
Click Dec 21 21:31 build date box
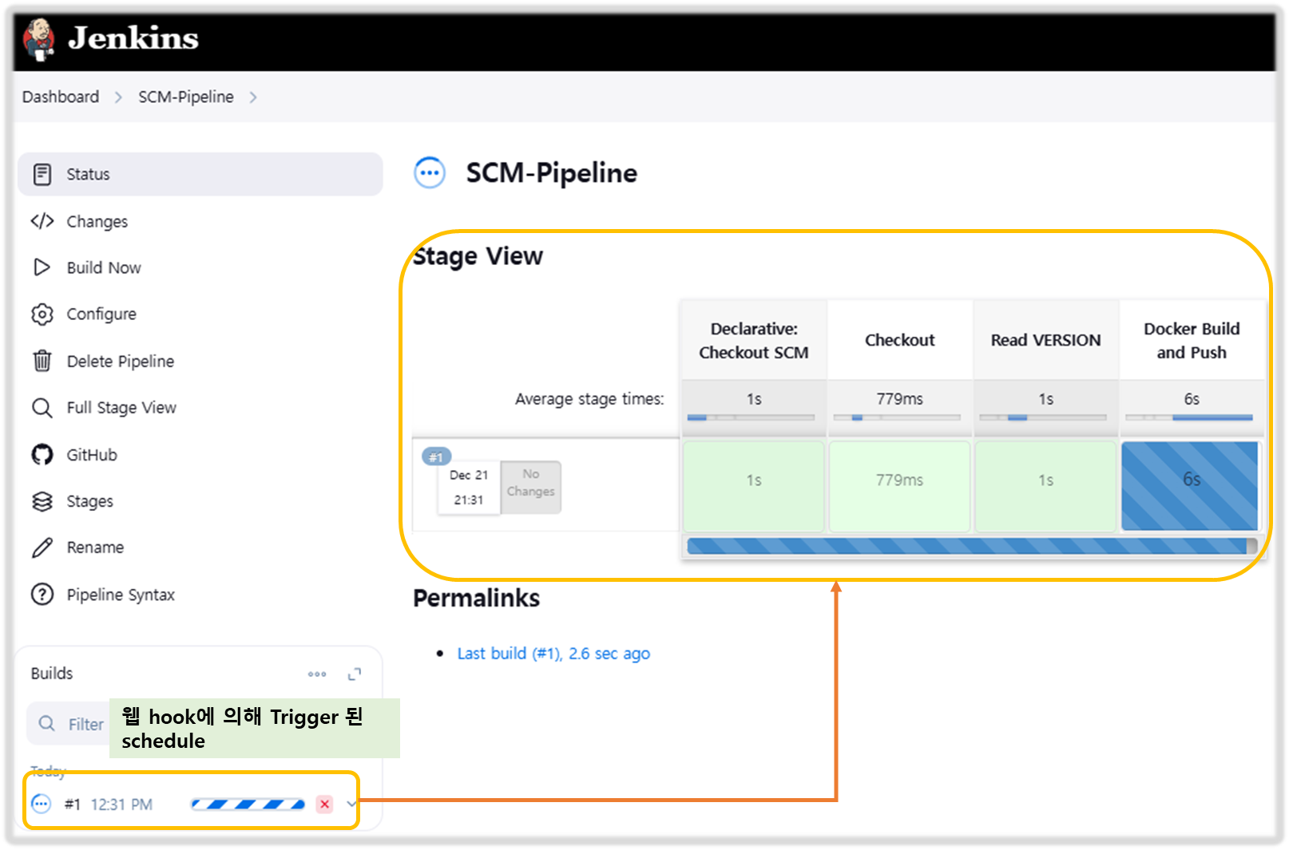click(469, 487)
